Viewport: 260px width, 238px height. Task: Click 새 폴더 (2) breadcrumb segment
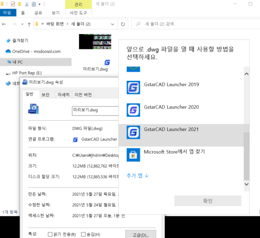tap(81, 24)
